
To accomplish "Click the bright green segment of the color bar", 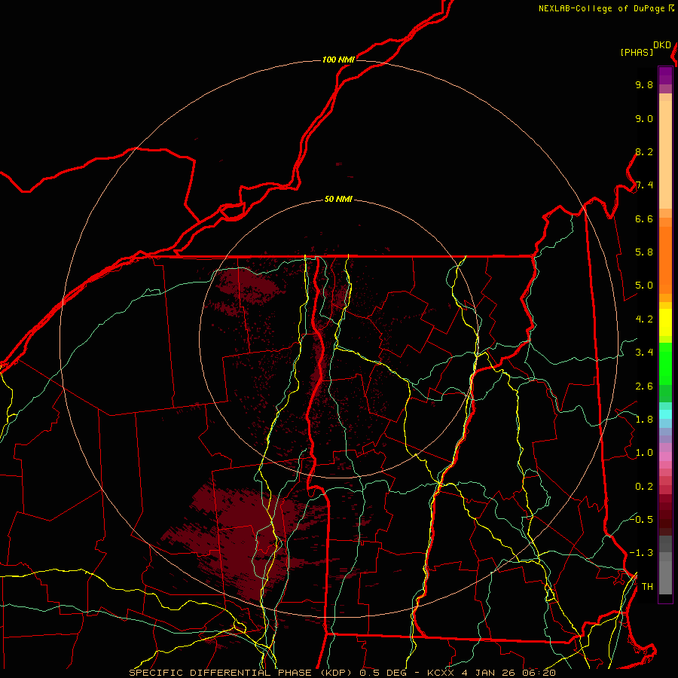I will (665, 363).
